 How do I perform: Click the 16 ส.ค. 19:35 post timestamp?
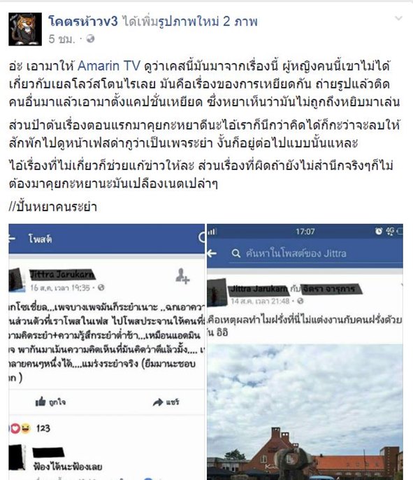point(60,288)
